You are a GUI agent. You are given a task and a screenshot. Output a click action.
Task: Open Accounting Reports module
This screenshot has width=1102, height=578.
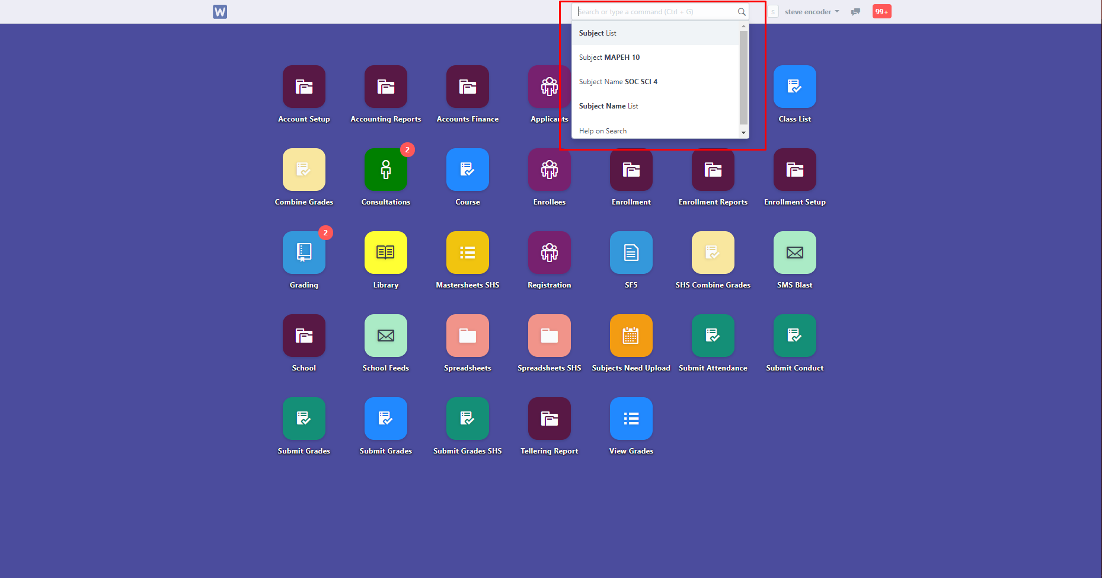tap(386, 87)
